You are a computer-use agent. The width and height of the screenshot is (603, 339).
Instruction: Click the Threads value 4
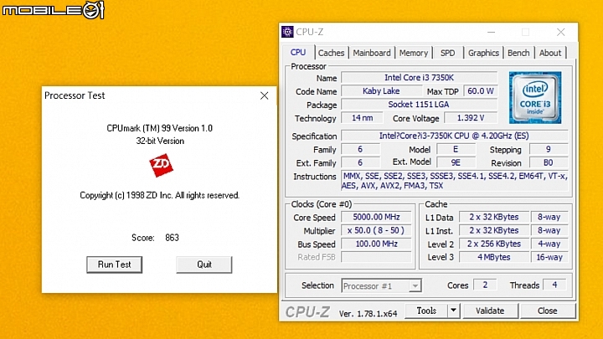[554, 285]
